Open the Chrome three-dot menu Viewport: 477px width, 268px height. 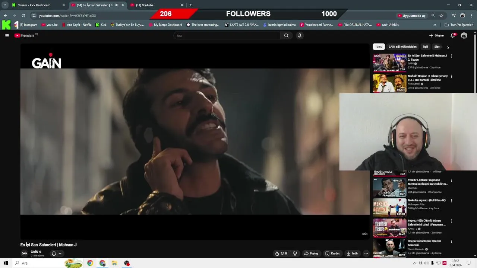click(472, 16)
